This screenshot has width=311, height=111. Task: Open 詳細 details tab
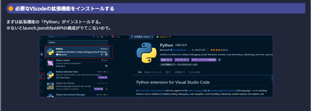tap(140, 72)
